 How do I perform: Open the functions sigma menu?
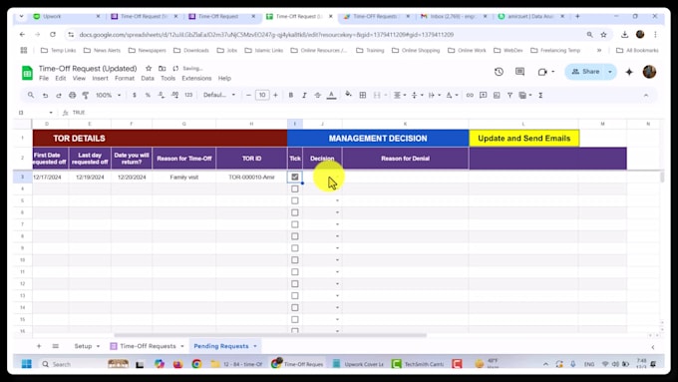tap(540, 95)
